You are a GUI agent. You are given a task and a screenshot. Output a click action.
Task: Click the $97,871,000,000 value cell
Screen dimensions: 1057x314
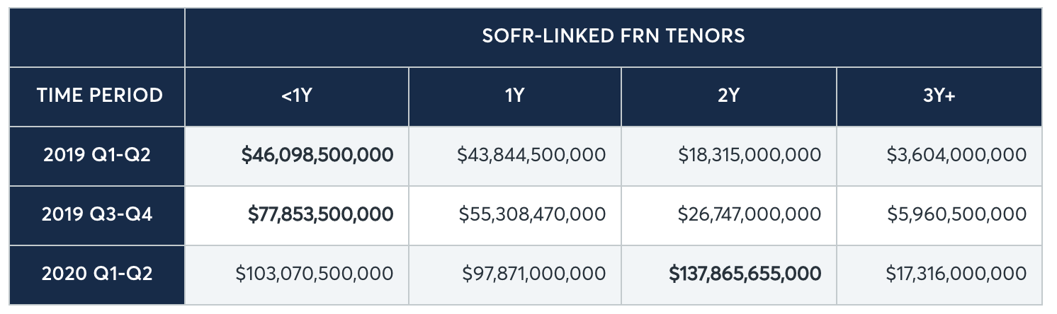point(533,274)
